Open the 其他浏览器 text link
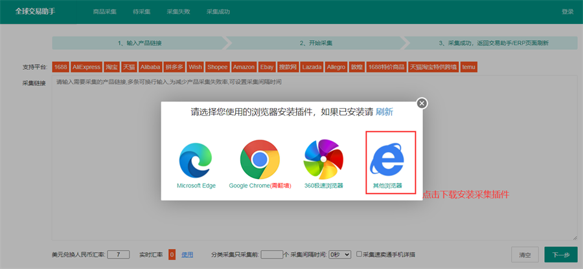This screenshot has height=269, width=583. click(x=387, y=186)
